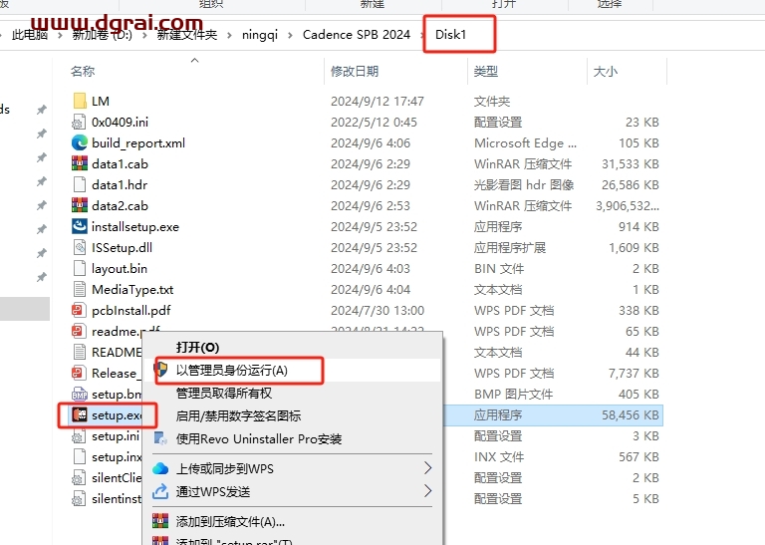Image resolution: width=765 pixels, height=545 pixels.
Task: Go to Cadence SPB 2024 breadcrumb
Action: click(357, 35)
